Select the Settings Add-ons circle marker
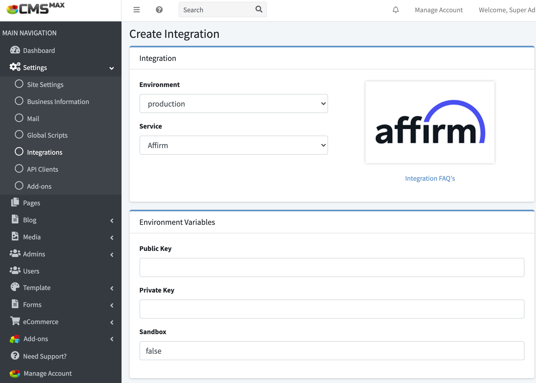The width and height of the screenshot is (536, 383). coord(19,186)
